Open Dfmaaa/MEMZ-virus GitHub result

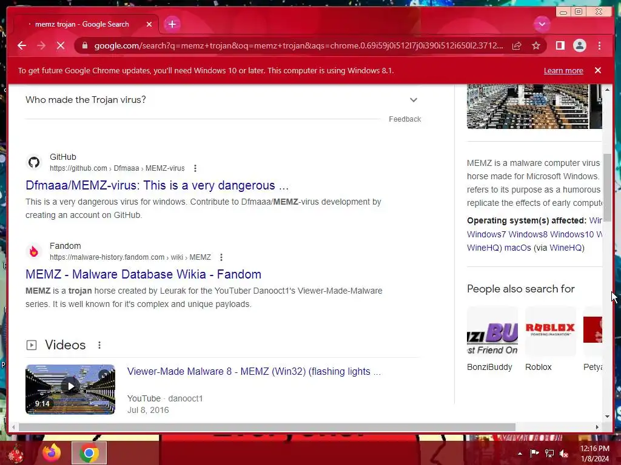pyautogui.click(x=157, y=185)
